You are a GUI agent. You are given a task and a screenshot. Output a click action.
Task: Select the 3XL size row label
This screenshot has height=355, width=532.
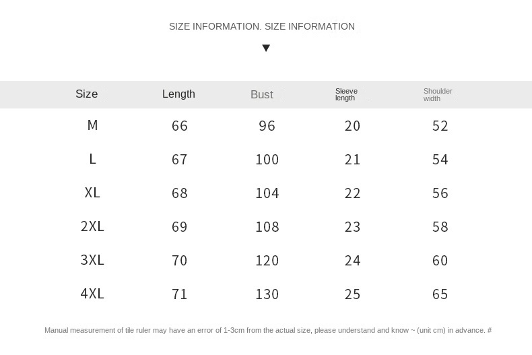(x=92, y=260)
